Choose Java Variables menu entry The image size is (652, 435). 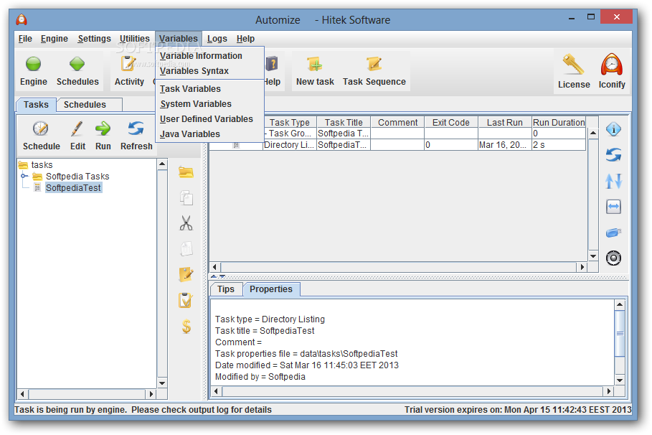(209, 134)
